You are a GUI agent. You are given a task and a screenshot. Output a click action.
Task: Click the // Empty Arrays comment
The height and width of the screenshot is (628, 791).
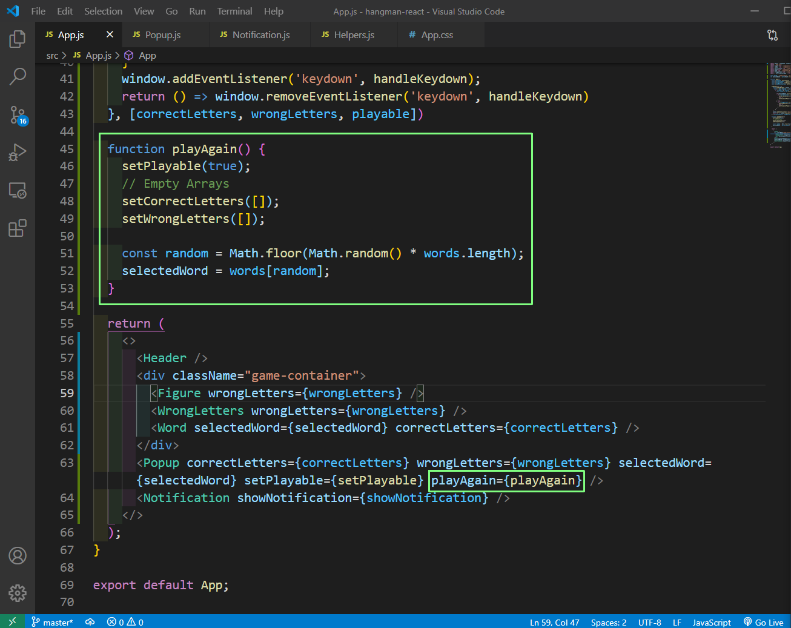pyautogui.click(x=176, y=183)
